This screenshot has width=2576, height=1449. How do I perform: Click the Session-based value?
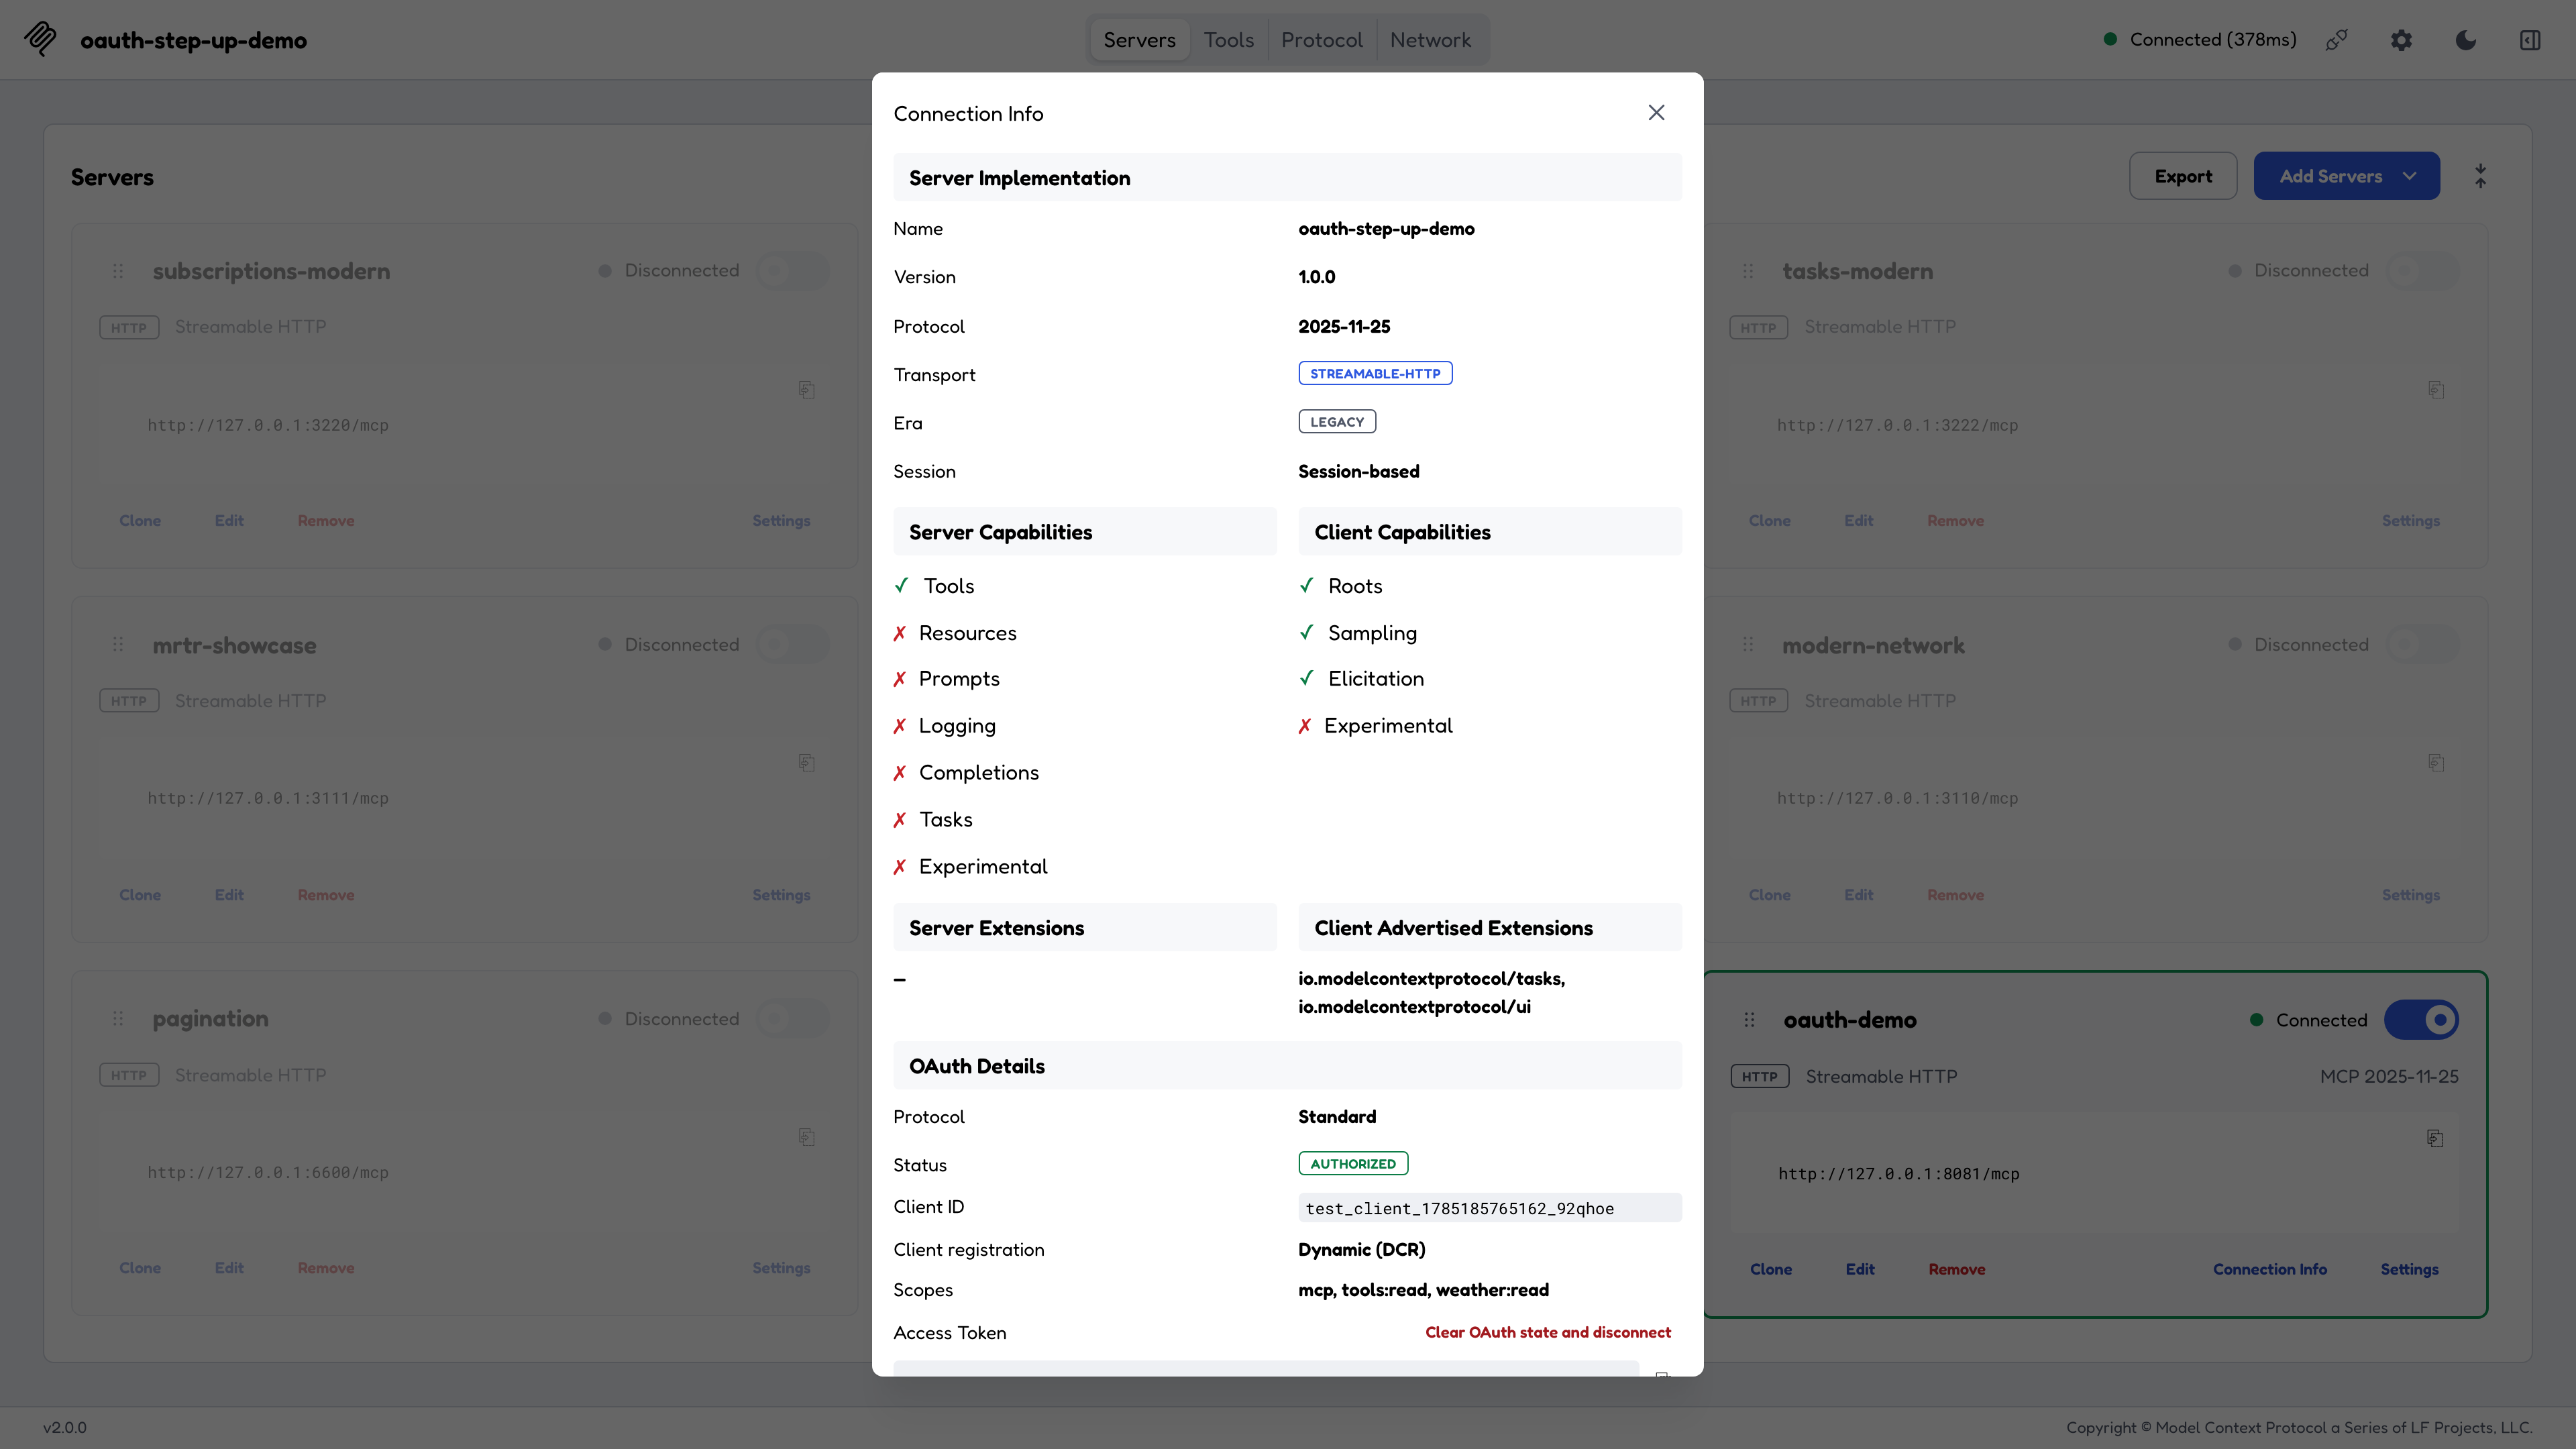pos(1358,471)
